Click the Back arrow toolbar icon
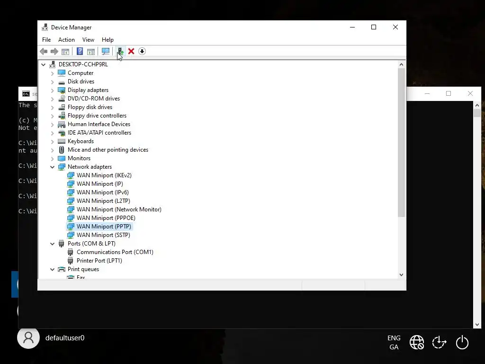 click(44, 51)
